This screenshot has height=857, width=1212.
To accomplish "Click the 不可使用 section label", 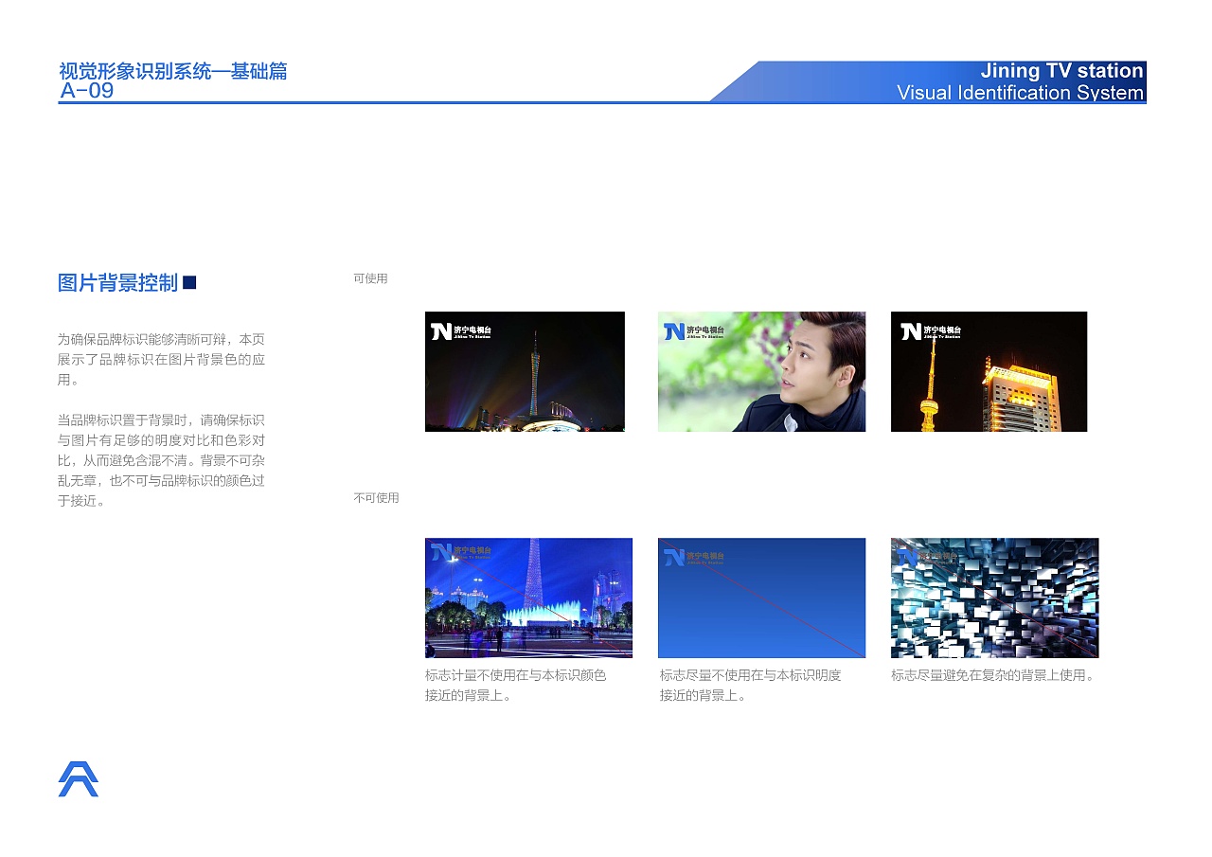I will point(377,496).
